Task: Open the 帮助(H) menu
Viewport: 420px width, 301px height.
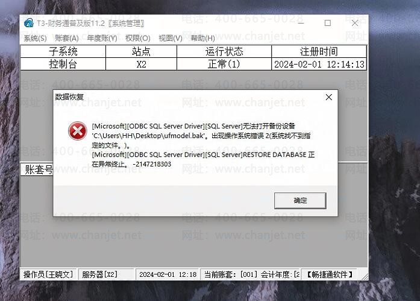Action: [202, 39]
